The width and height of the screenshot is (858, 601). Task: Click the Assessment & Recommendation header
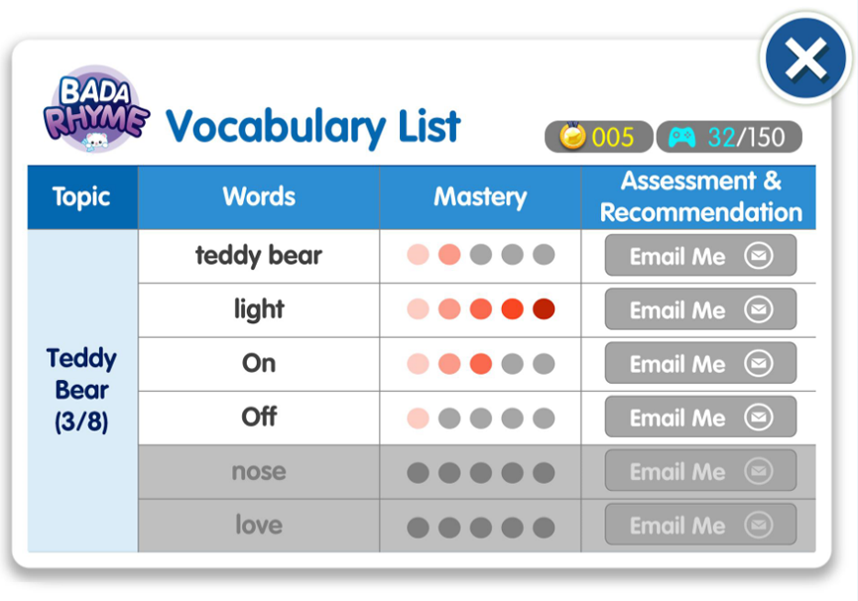(x=699, y=197)
